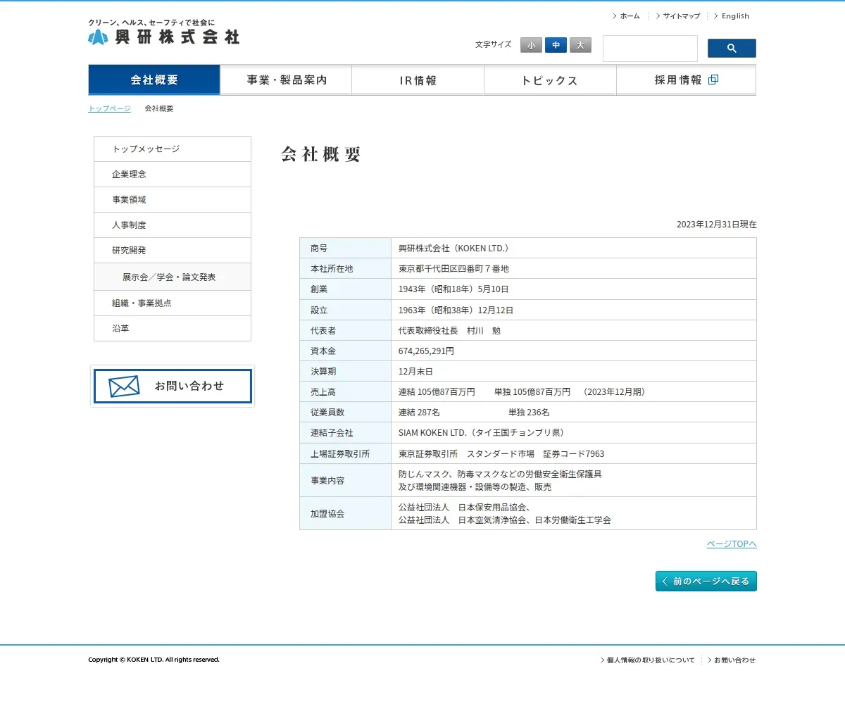845x704 pixels.
Task: Click the envelope icon in お問い合わせ banner
Action: coord(124,386)
